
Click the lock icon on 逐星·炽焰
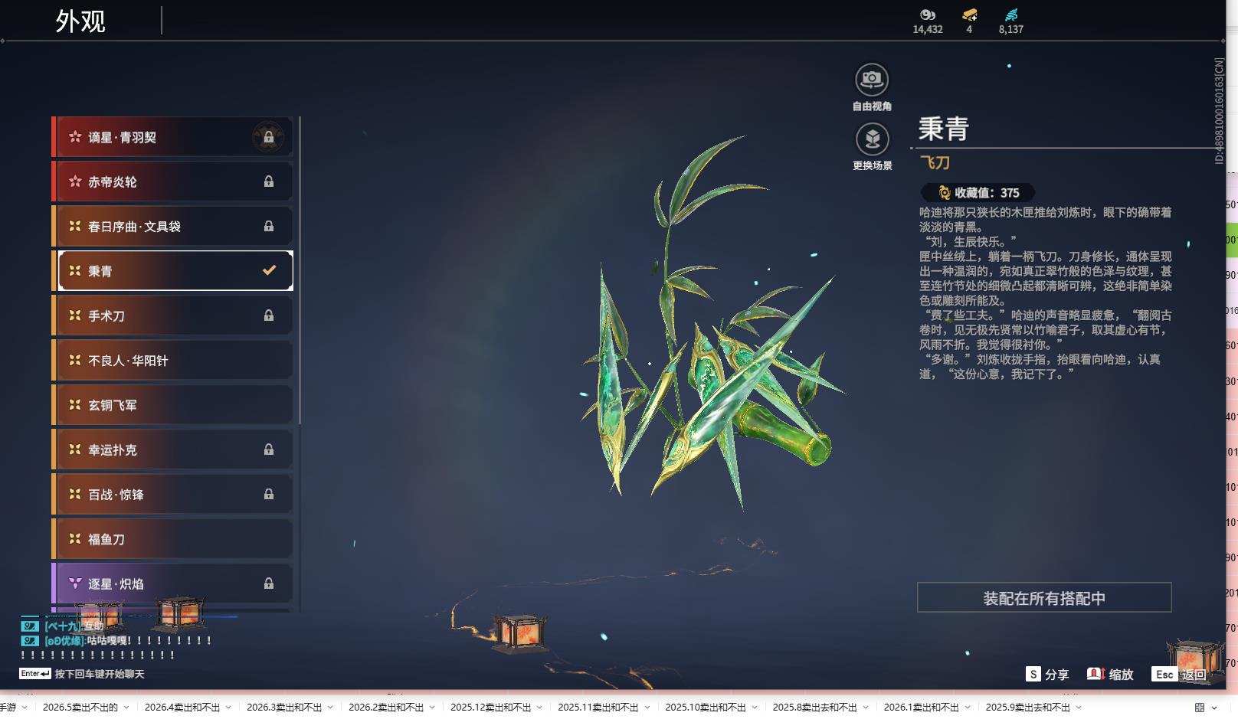tap(269, 583)
